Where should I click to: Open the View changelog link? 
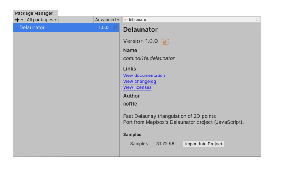139,82
